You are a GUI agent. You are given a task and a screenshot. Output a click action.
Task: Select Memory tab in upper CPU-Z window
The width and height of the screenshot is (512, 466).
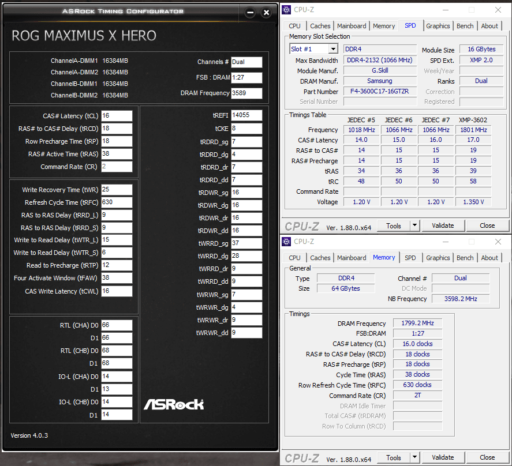click(x=384, y=26)
